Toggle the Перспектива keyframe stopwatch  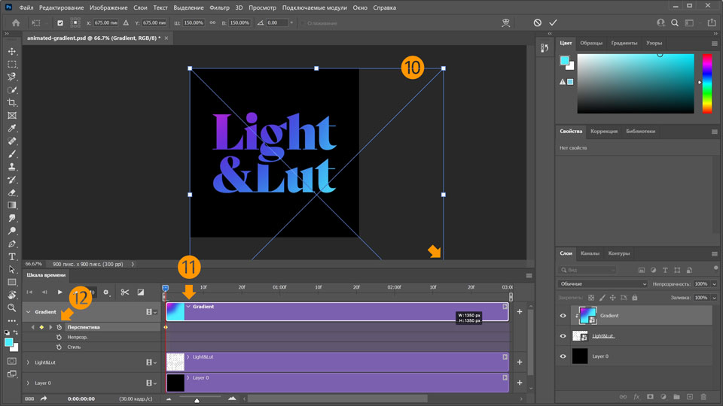[x=59, y=327]
